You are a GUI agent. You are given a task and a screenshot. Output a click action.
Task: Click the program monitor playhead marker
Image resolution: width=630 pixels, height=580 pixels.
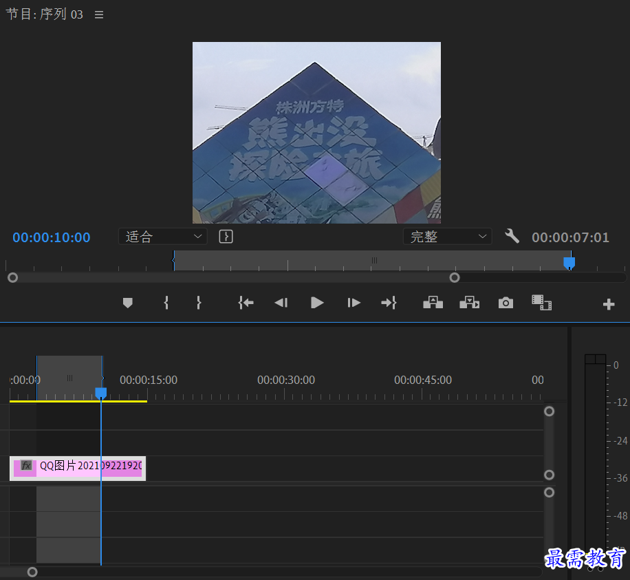pyautogui.click(x=569, y=264)
